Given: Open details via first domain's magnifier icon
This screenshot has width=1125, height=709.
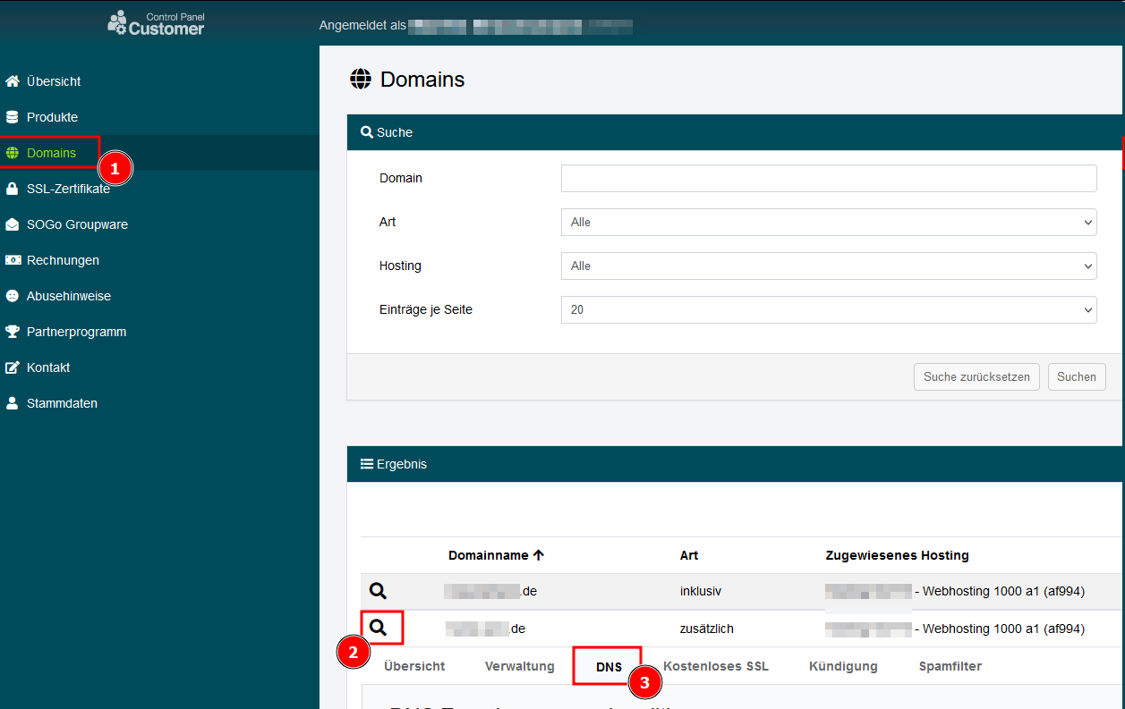Looking at the screenshot, I should [x=378, y=591].
